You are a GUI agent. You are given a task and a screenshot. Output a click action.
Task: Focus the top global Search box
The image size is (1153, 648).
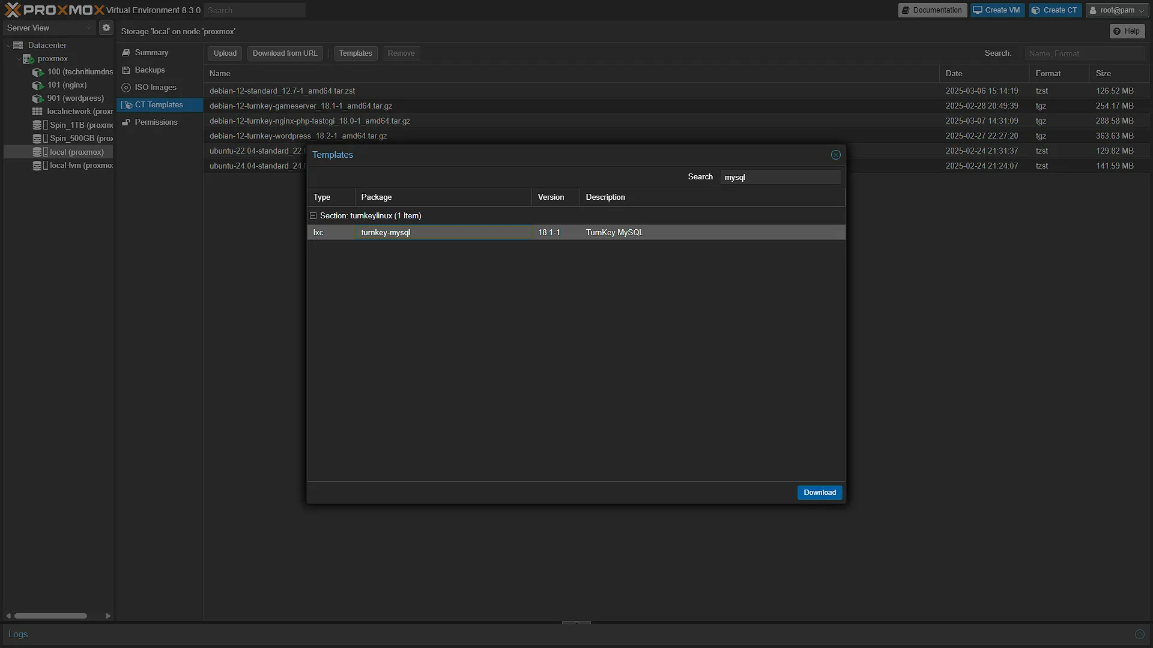(x=255, y=10)
